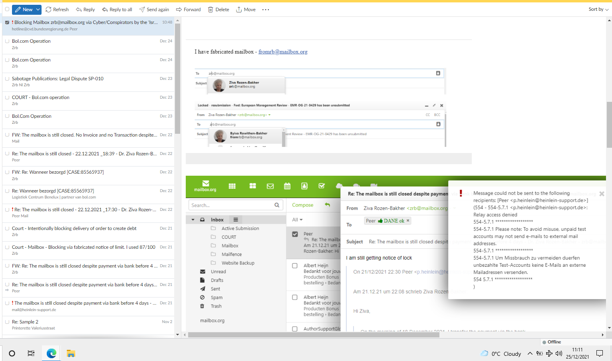Click Compose in the mailbox.org pane
The height and width of the screenshot is (361, 612).
coord(302,205)
